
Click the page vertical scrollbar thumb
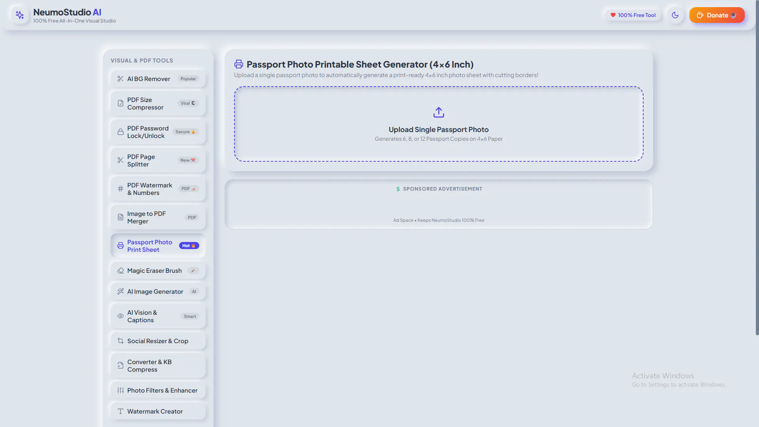(757, 168)
